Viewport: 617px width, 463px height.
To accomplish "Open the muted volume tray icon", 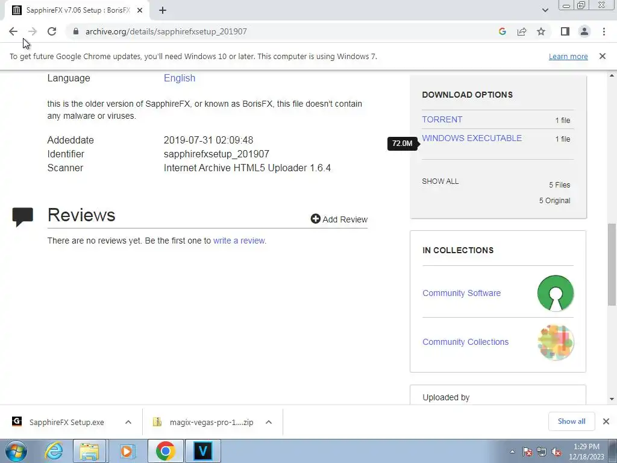I will tap(556, 452).
